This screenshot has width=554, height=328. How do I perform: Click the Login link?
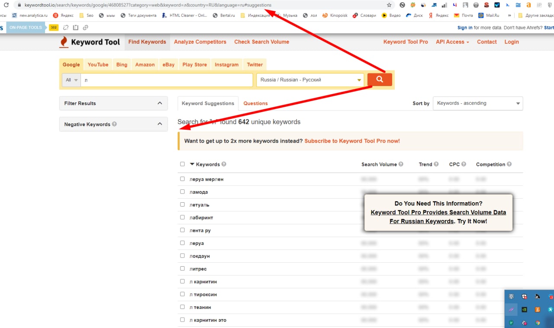point(512,42)
